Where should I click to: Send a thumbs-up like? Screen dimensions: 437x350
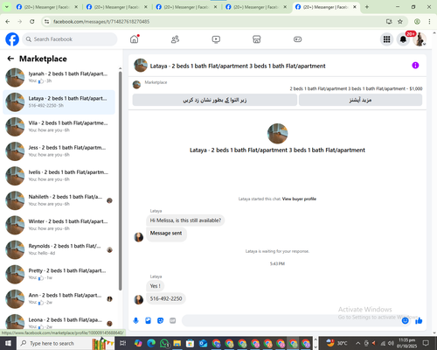(419, 321)
